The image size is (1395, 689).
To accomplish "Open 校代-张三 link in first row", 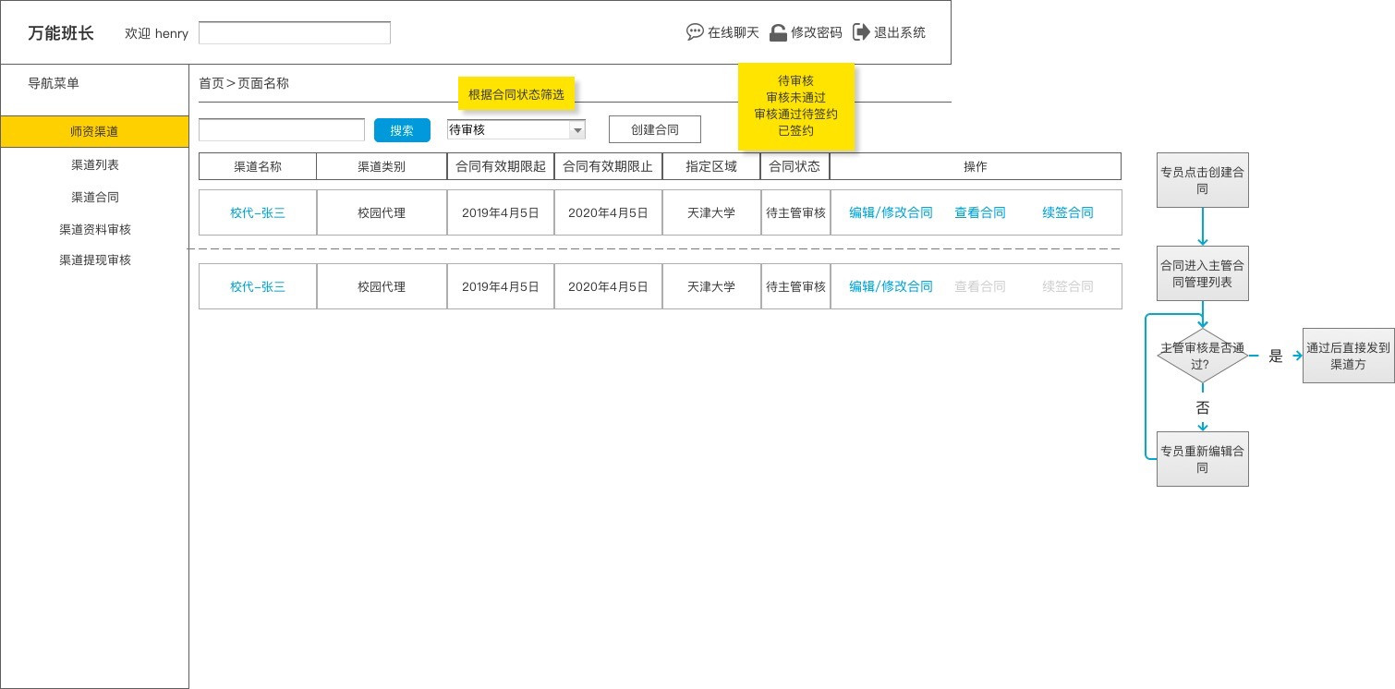I will coord(258,212).
